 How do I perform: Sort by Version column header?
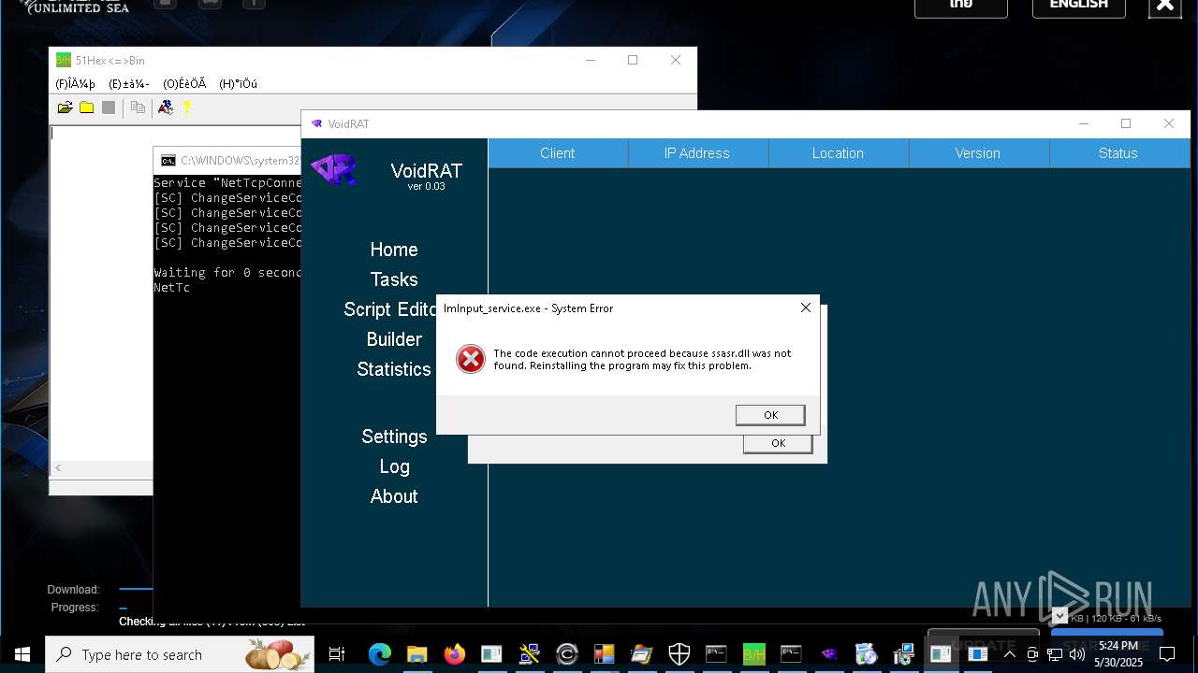point(978,153)
